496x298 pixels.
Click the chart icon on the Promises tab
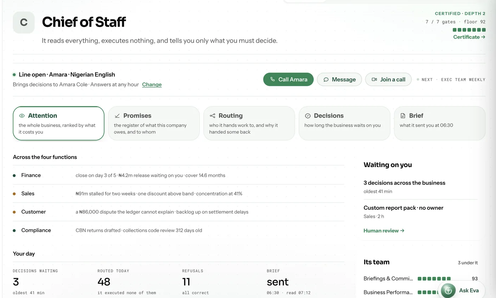click(117, 116)
